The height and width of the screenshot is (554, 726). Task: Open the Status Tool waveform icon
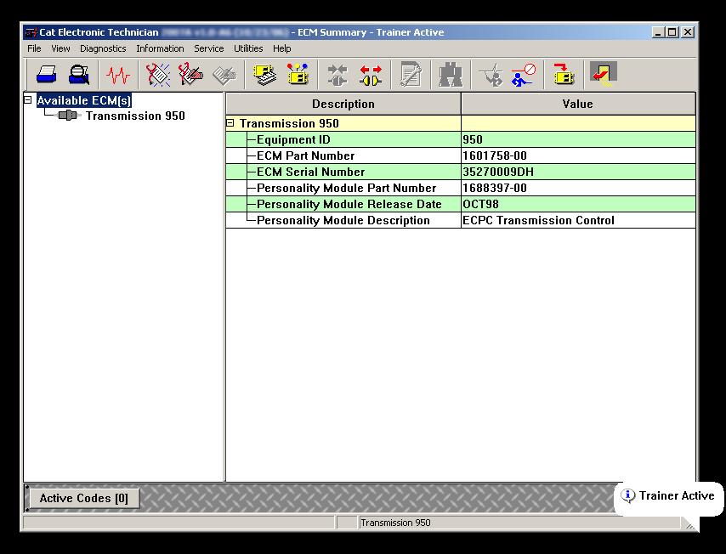click(118, 75)
